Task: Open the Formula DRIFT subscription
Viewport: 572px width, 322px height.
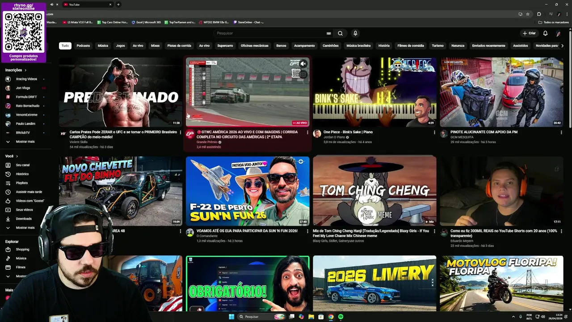Action: pos(26,97)
